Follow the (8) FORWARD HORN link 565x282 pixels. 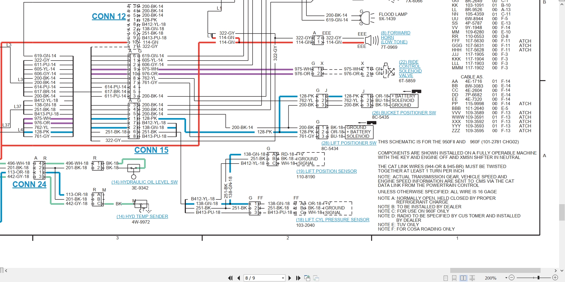coord(395,37)
